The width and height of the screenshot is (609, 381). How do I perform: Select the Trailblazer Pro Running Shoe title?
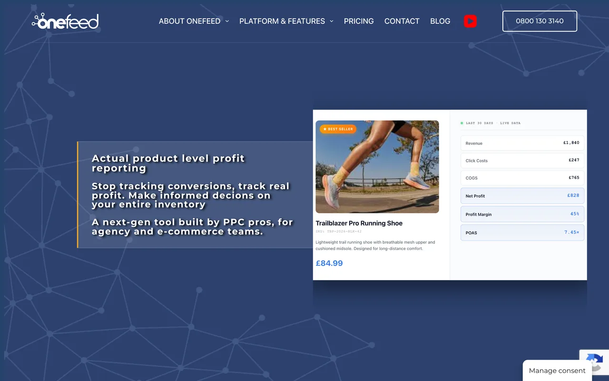coord(359,223)
